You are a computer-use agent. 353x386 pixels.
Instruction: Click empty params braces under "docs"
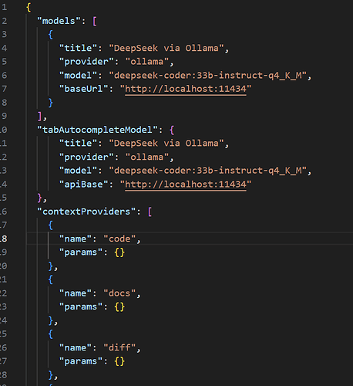click(119, 307)
